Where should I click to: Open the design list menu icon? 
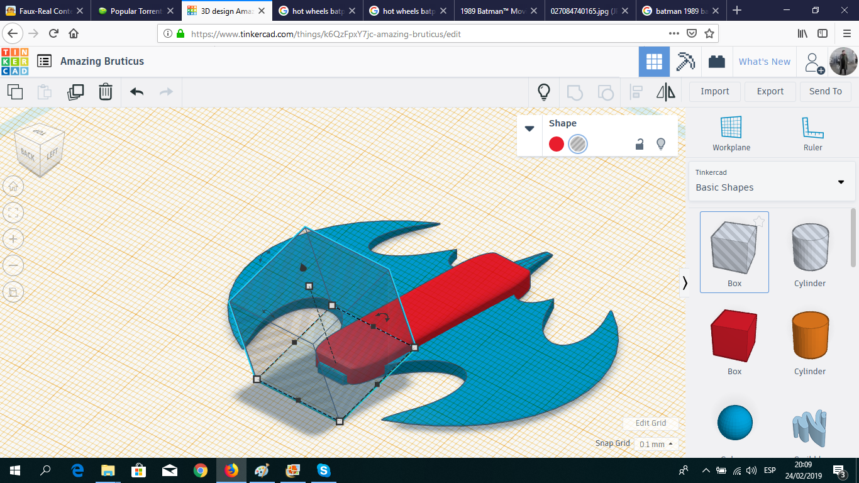click(x=44, y=61)
